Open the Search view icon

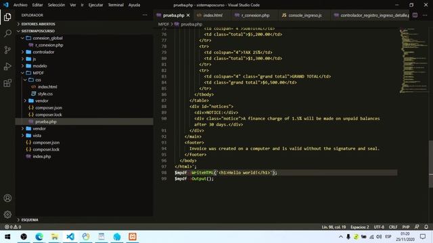[x=7, y=33]
